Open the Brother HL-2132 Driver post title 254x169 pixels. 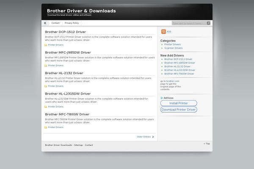click(64, 73)
